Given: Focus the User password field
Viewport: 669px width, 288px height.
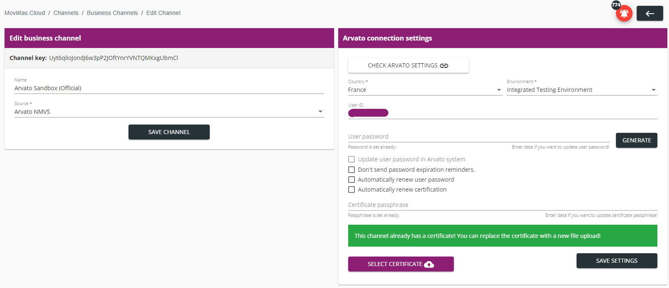Looking at the screenshot, I should 478,137.
